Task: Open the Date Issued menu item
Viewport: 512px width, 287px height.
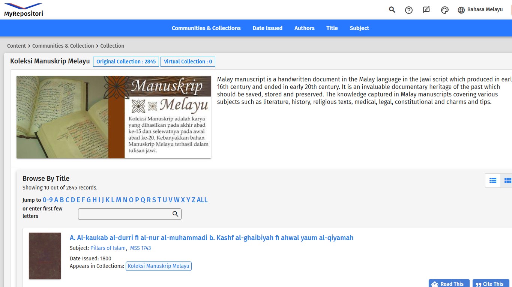Action: [267, 28]
